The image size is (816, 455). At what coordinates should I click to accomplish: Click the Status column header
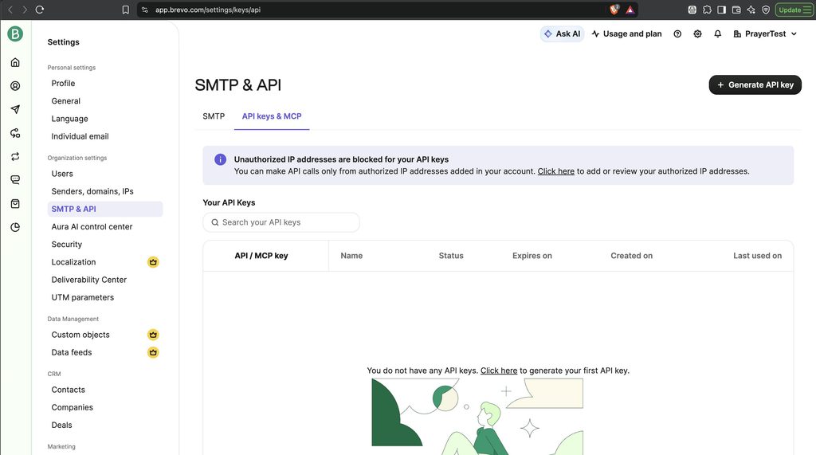(451, 256)
